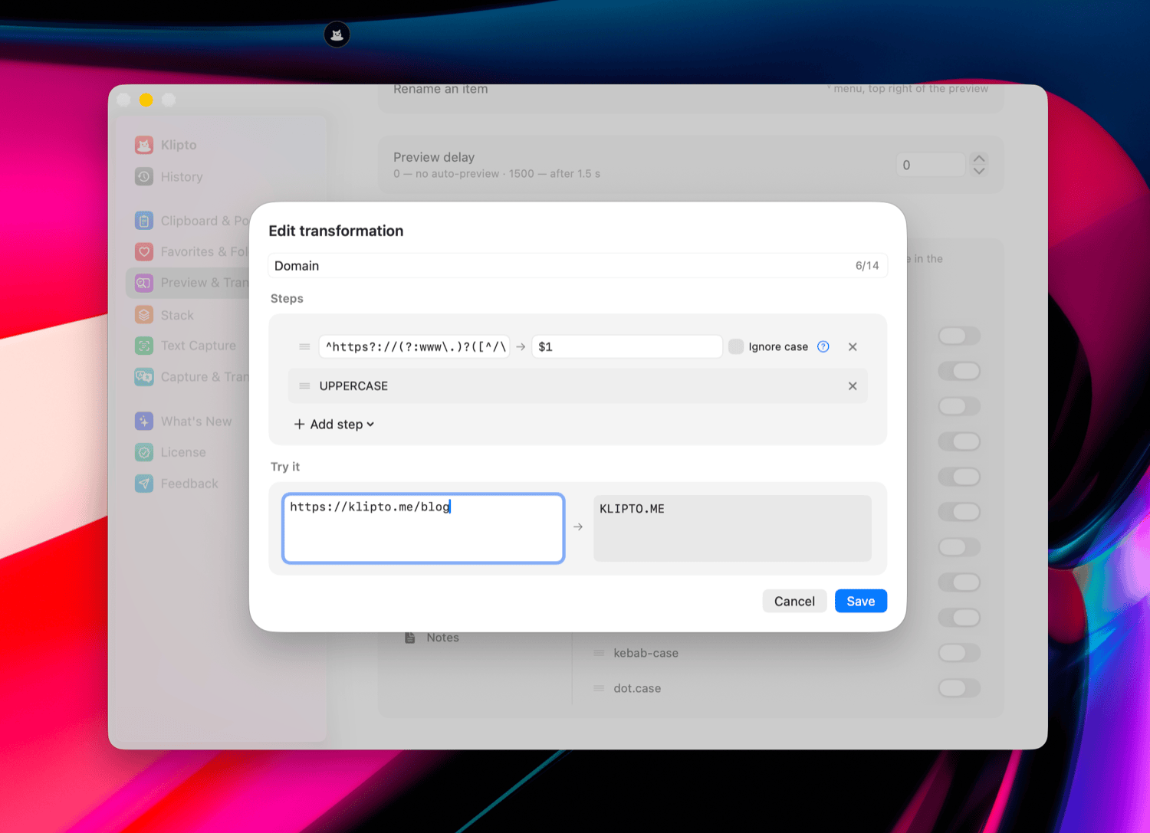Select the UPPERCASE step row
The height and width of the screenshot is (833, 1150).
[577, 386]
